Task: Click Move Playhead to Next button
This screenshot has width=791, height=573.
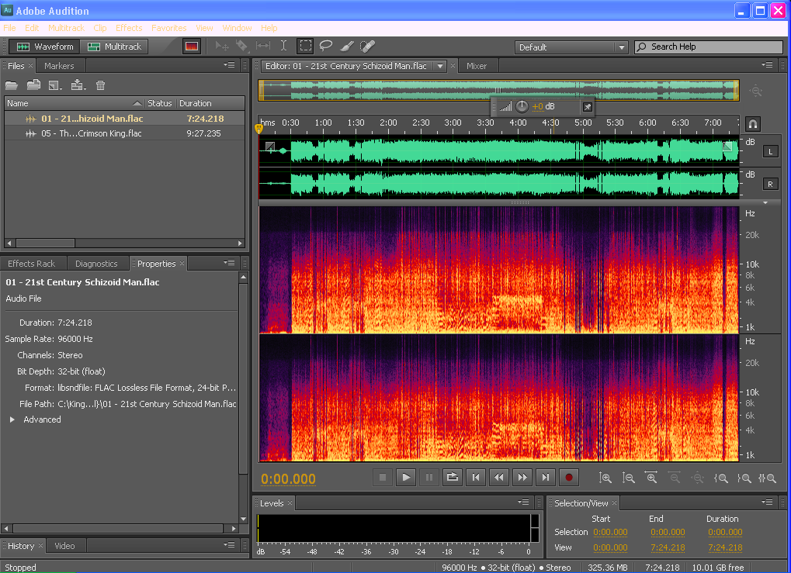Action: click(x=546, y=478)
